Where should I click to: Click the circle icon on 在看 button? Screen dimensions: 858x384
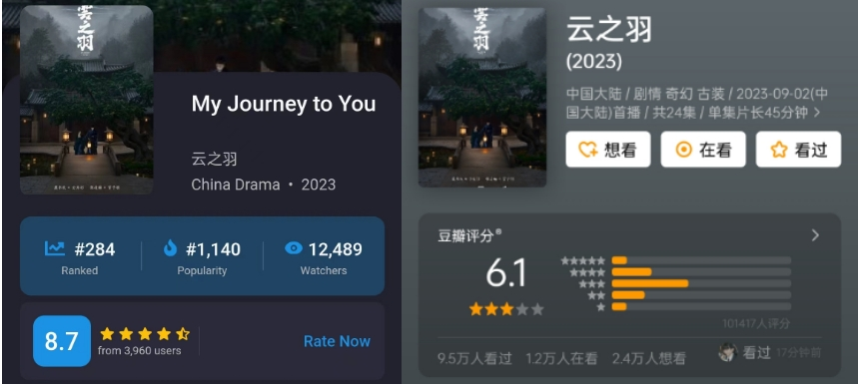pyautogui.click(x=683, y=150)
